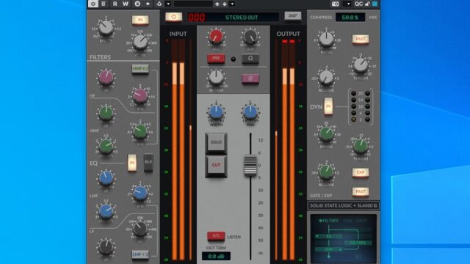Click the compressor RATIO knob
This screenshot has height=264, width=470.
pyautogui.click(x=326, y=39)
